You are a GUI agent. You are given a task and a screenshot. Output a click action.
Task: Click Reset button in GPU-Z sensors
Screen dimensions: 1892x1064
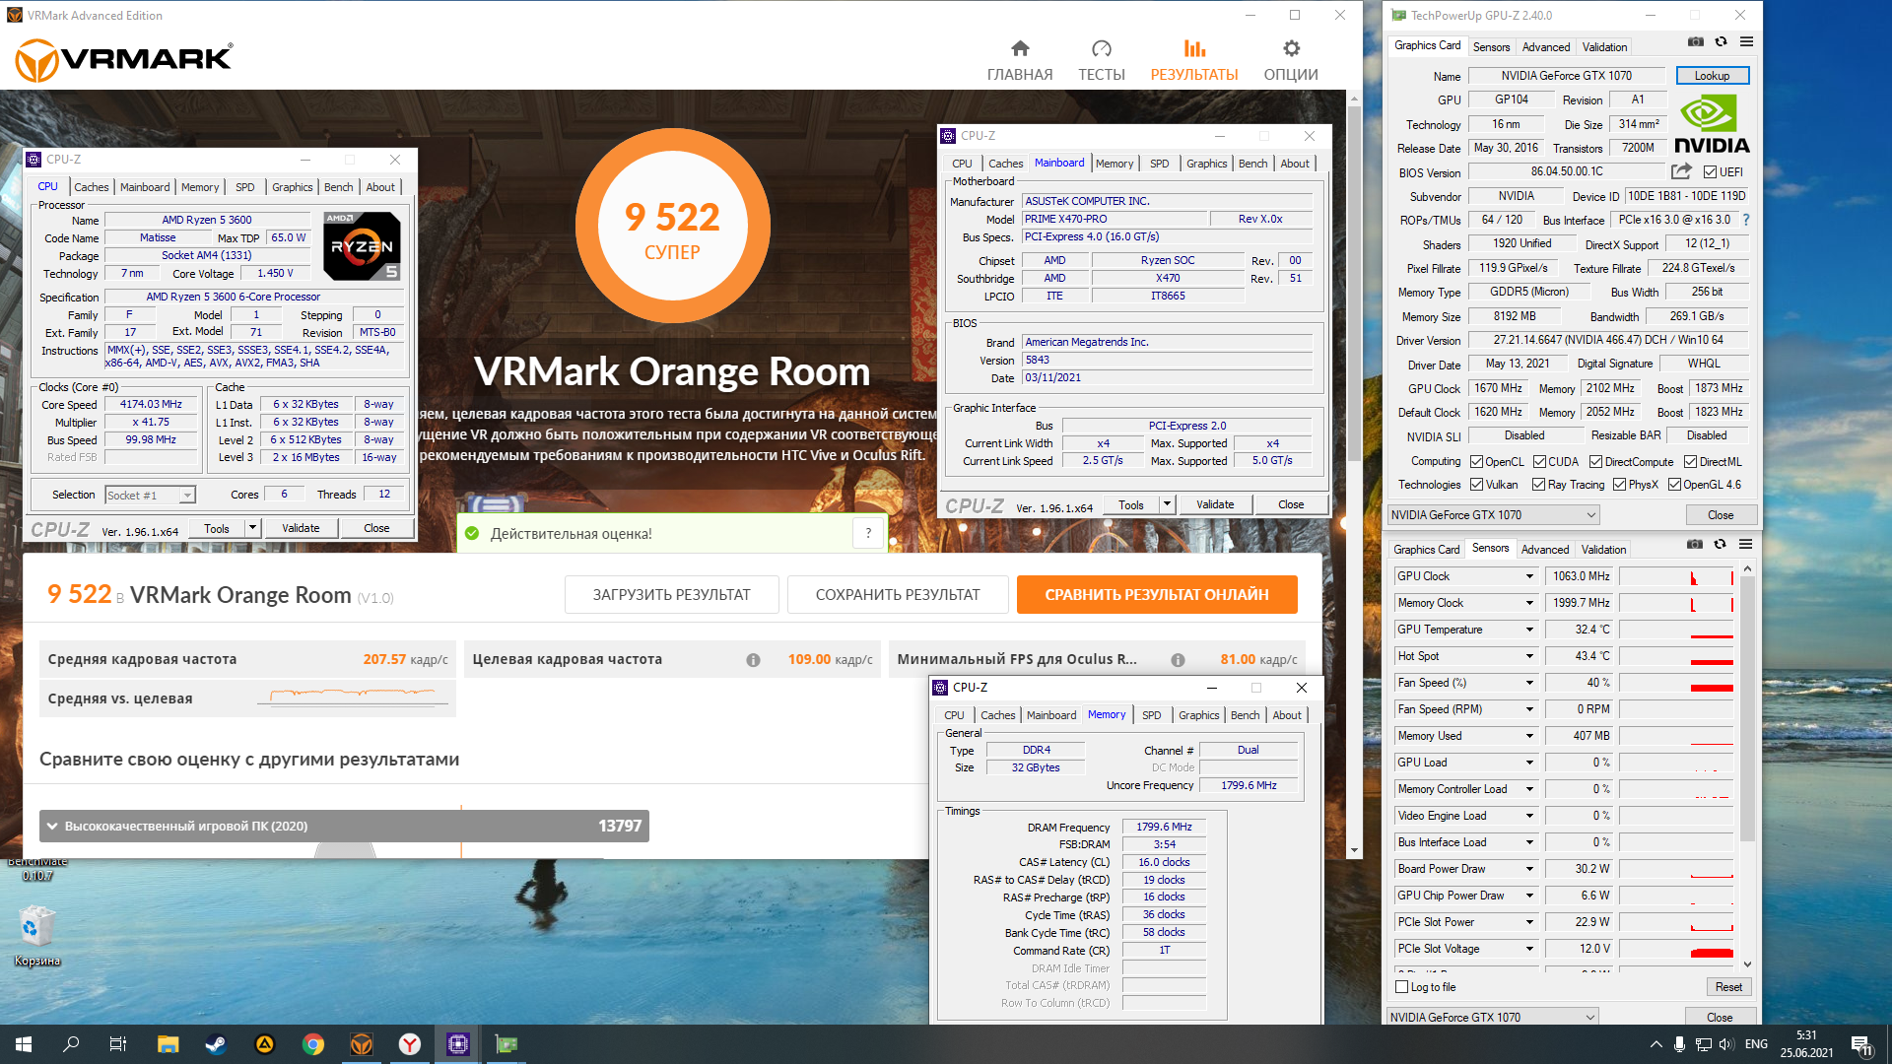coord(1728,987)
